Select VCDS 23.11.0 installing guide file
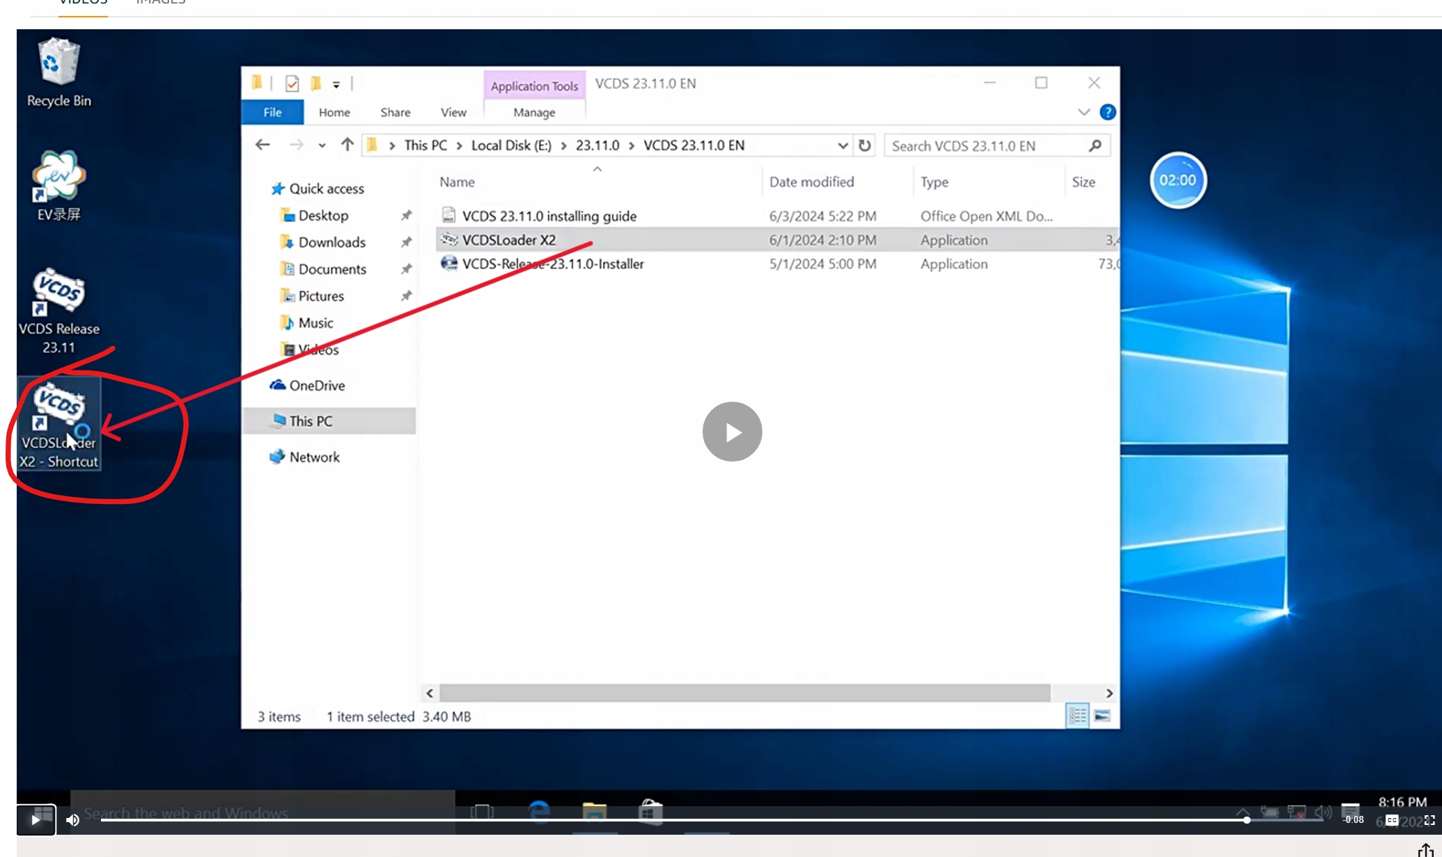The image size is (1442, 857). (549, 217)
